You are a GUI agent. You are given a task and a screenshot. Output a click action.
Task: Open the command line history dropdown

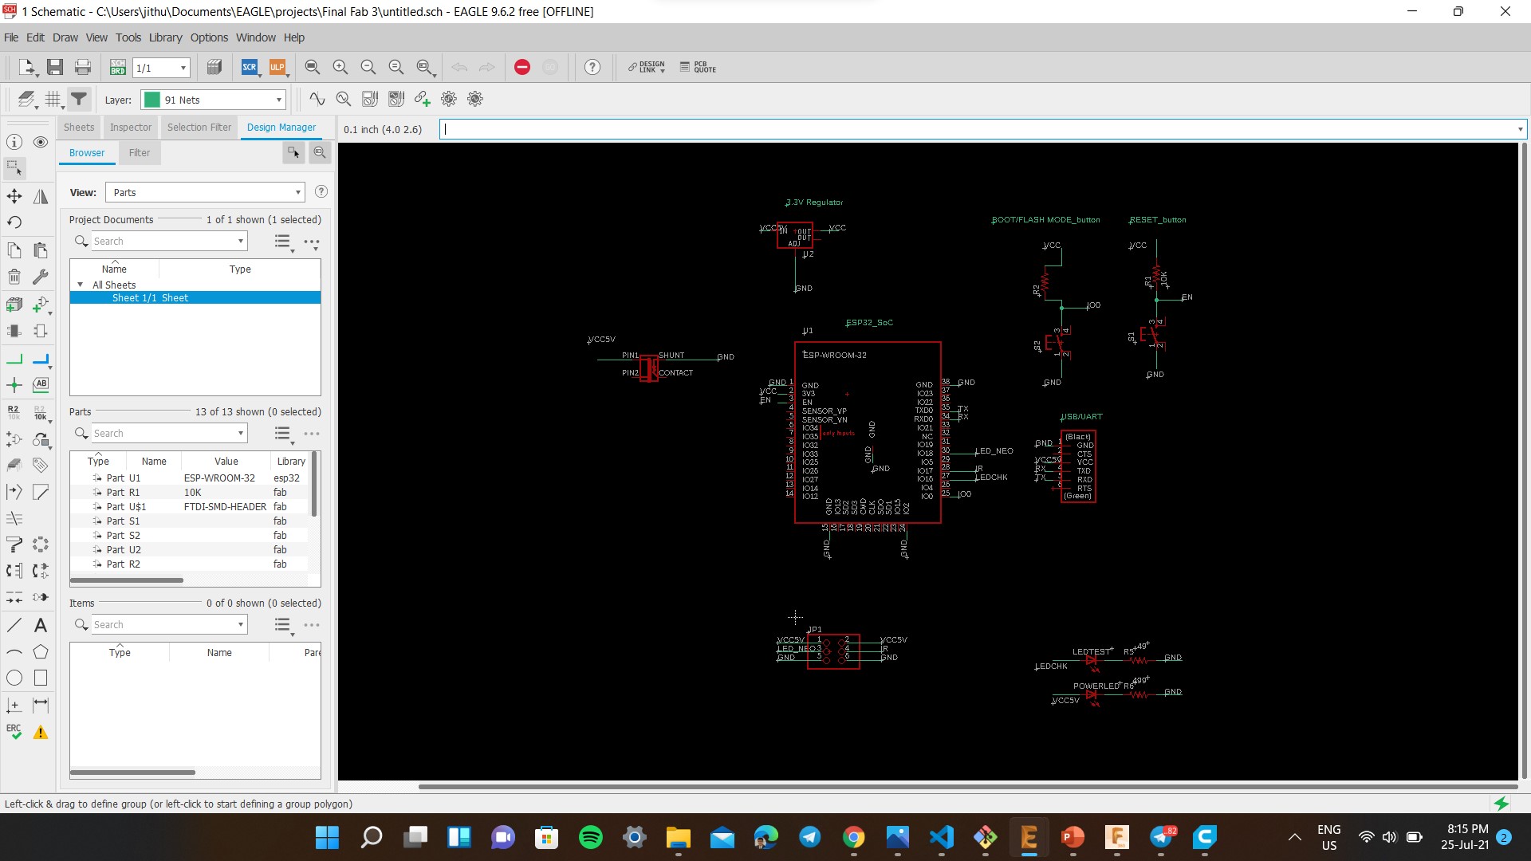[1520, 129]
